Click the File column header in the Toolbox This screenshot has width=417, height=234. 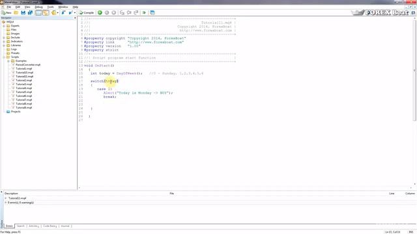pos(172,194)
